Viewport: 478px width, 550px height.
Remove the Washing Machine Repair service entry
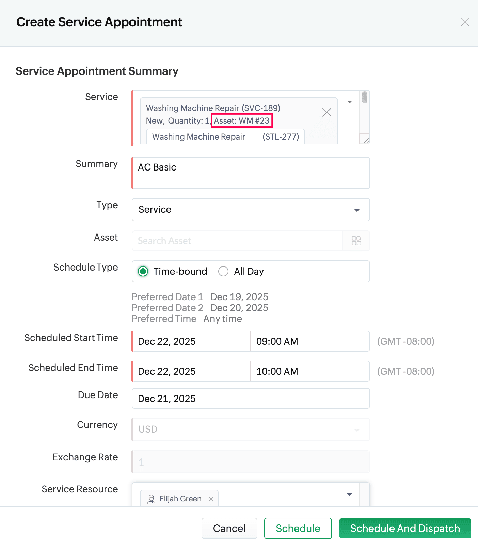[326, 112]
